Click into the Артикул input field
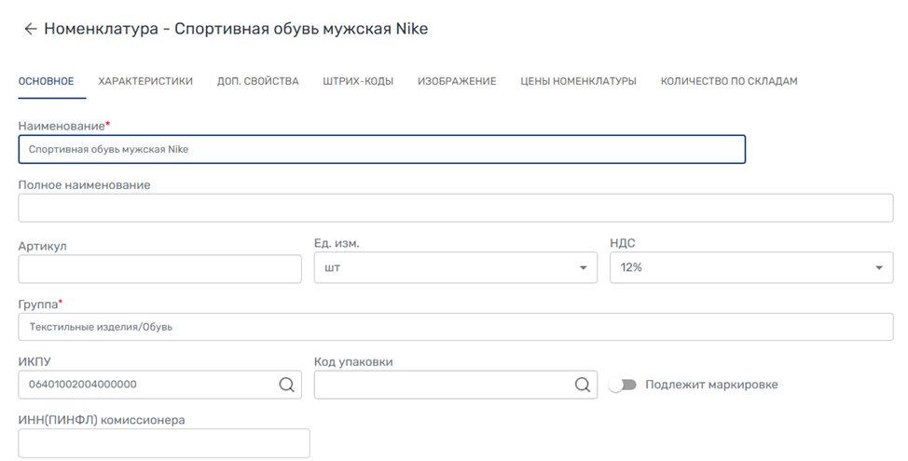 click(159, 269)
